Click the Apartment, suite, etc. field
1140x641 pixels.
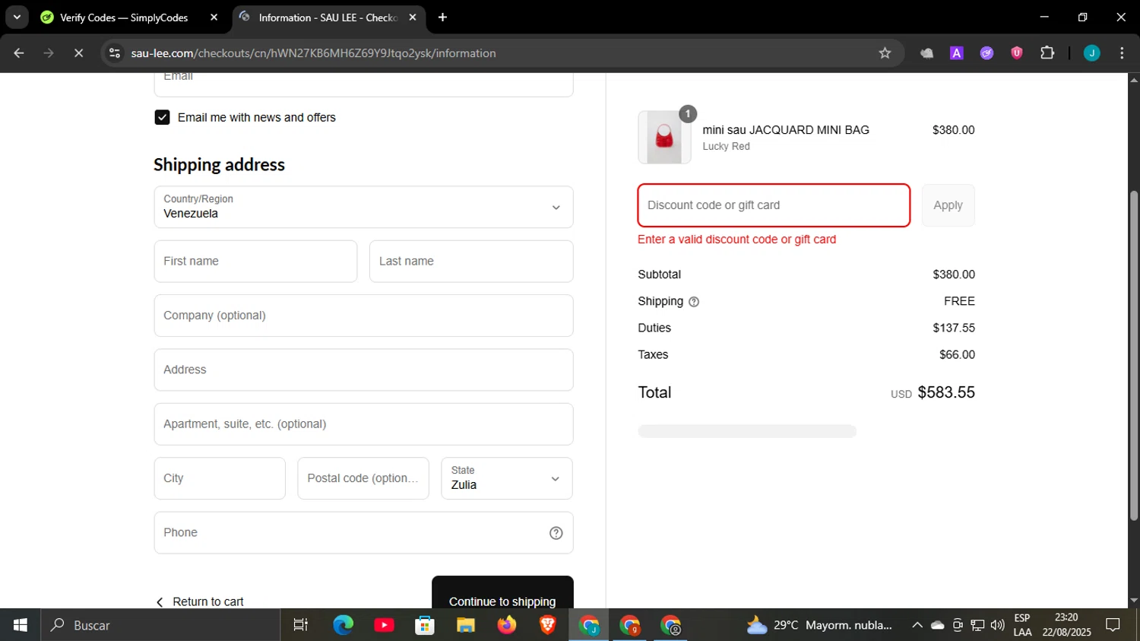363,424
